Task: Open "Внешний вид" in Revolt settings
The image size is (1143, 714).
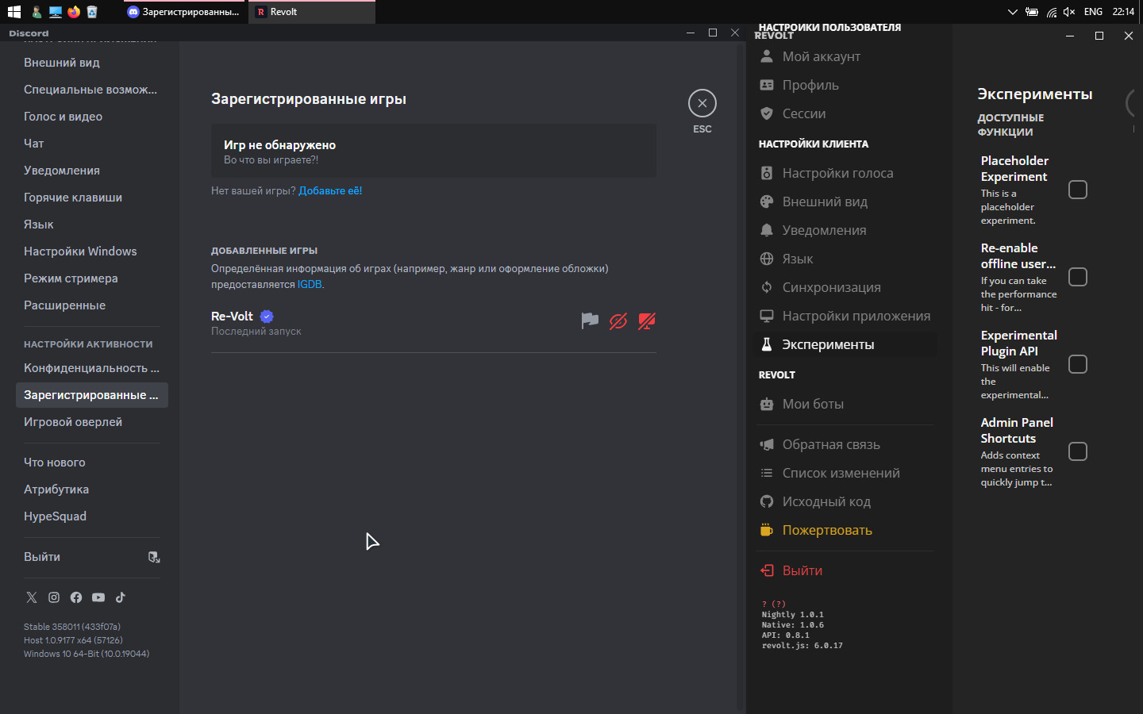Action: 846,202
